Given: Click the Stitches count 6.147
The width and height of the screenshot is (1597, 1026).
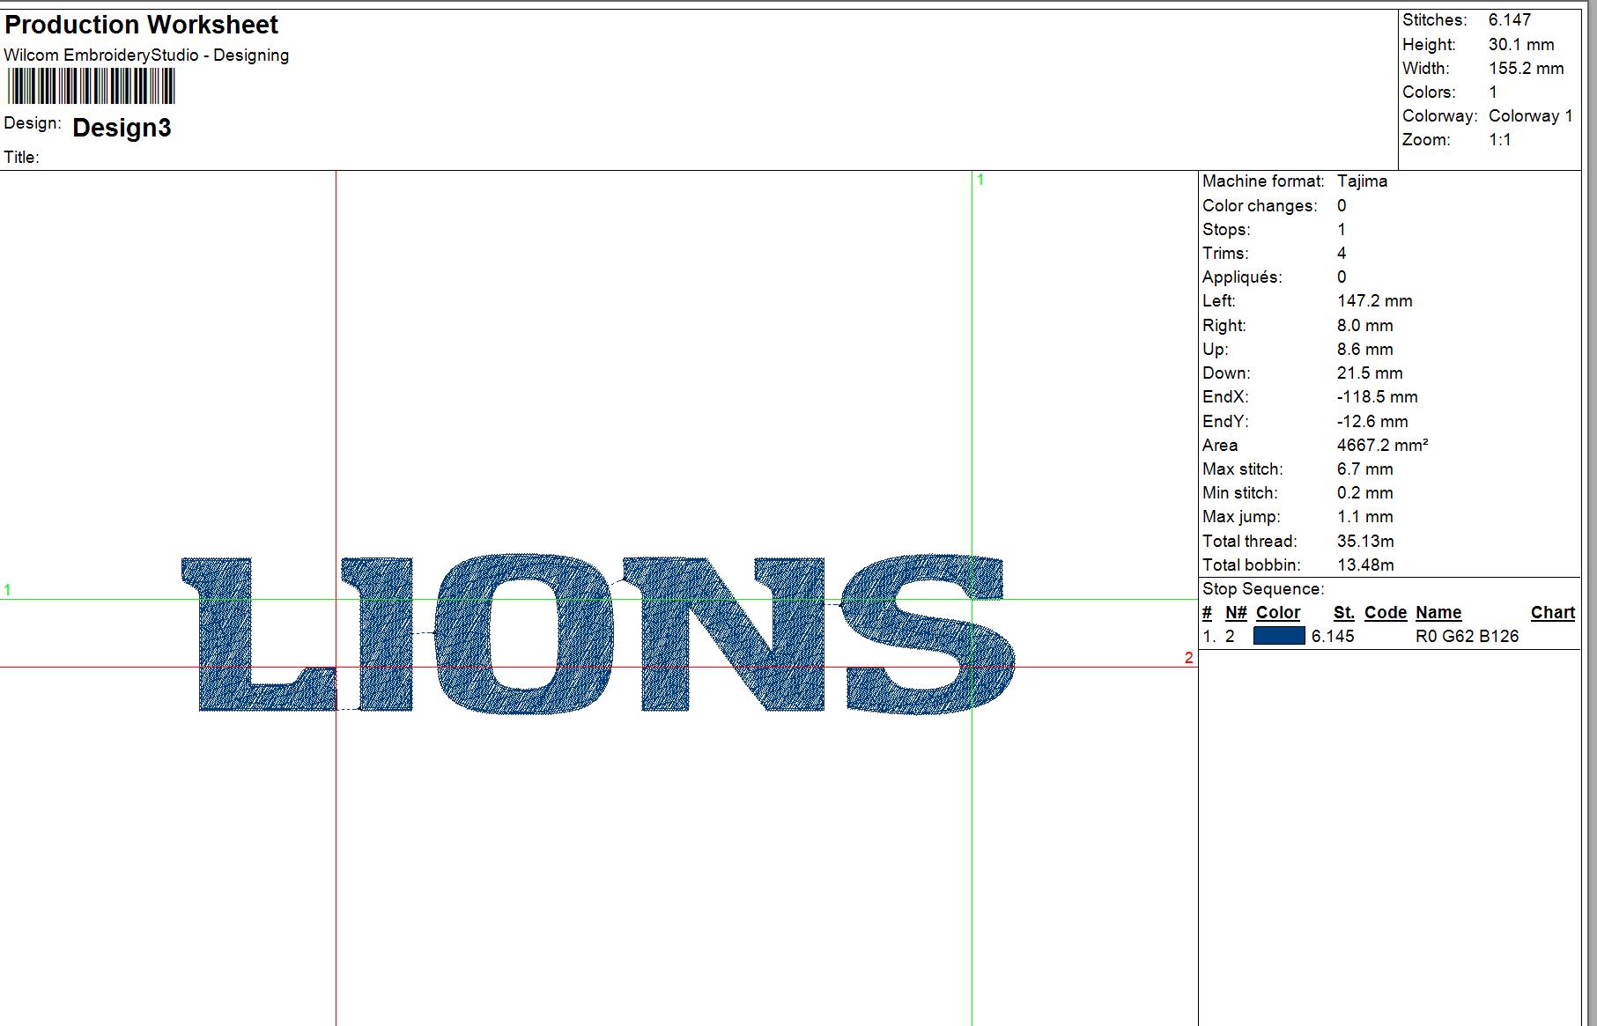Looking at the screenshot, I should point(1508,19).
